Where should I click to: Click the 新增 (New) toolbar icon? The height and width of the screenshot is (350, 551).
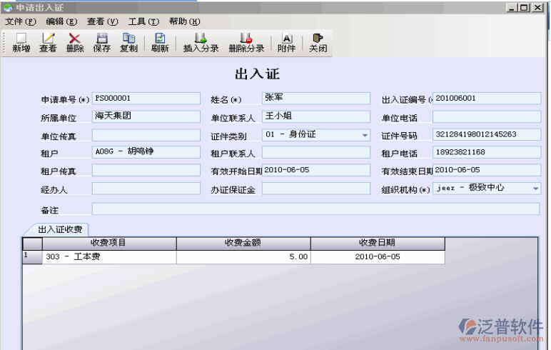[x=21, y=42]
